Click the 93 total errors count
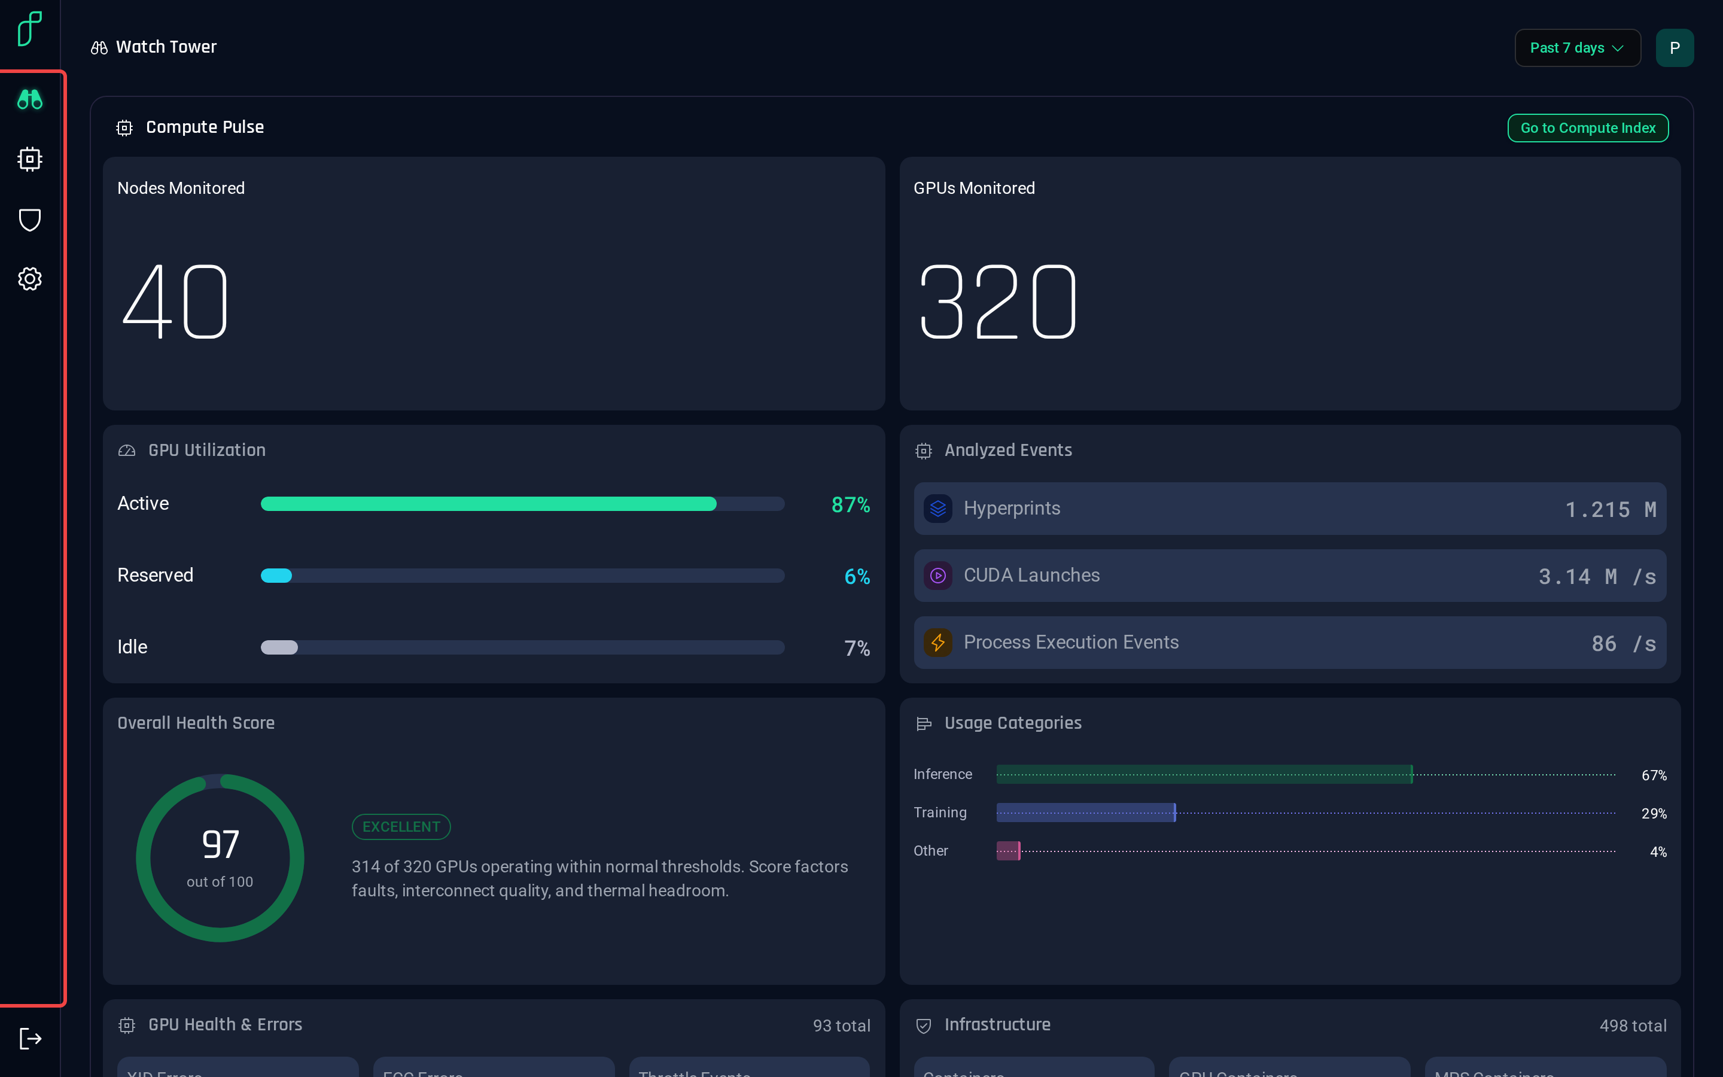Screen dimensions: 1723x1077 click(842, 1026)
